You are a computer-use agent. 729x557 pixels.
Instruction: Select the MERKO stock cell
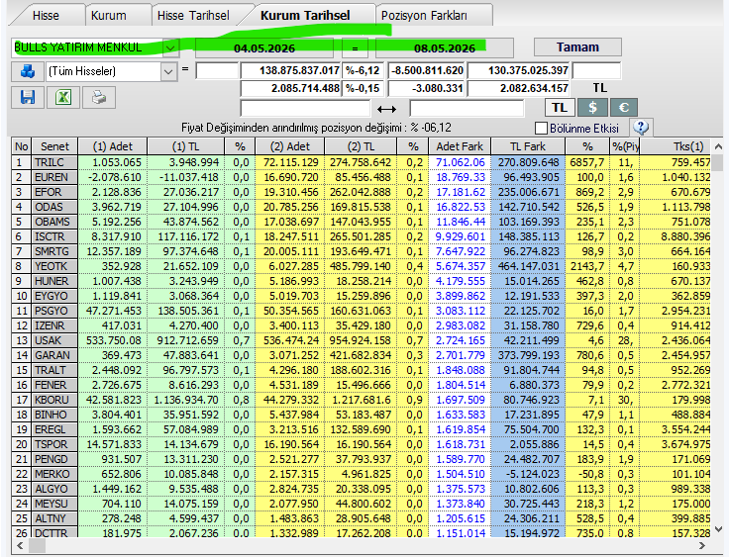[x=54, y=474]
